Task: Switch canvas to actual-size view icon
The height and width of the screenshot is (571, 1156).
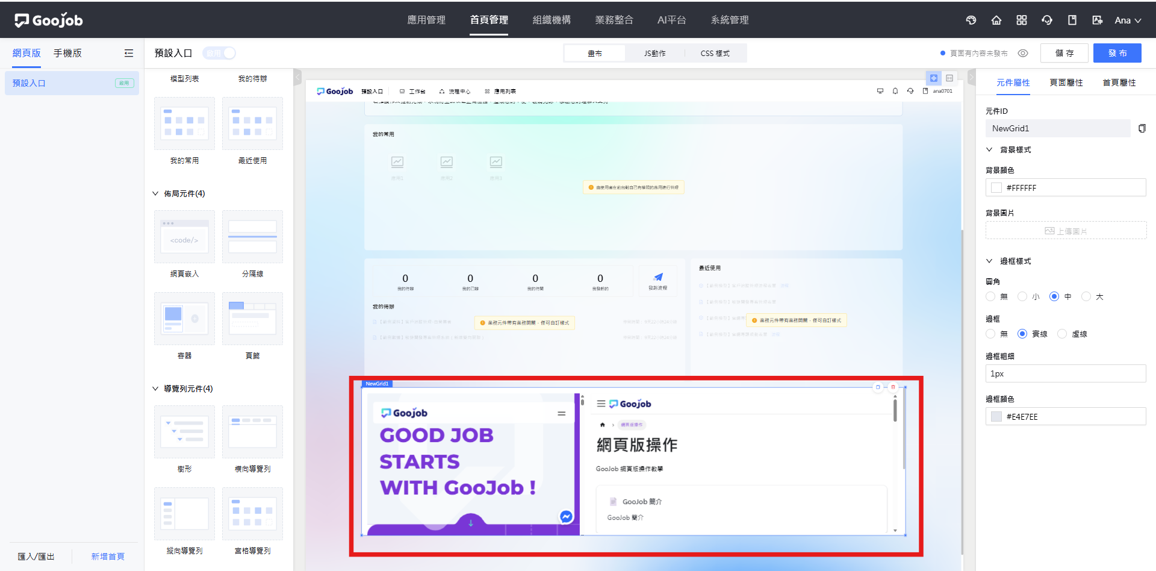Action: click(x=949, y=78)
